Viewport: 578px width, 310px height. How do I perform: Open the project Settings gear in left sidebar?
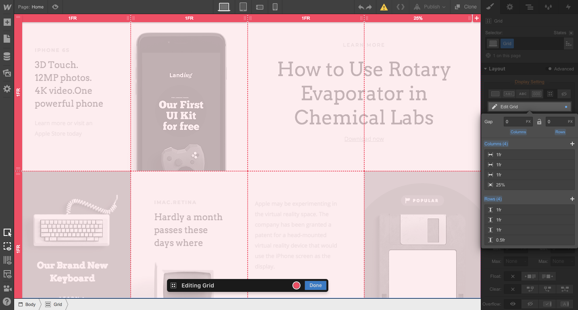pos(7,89)
